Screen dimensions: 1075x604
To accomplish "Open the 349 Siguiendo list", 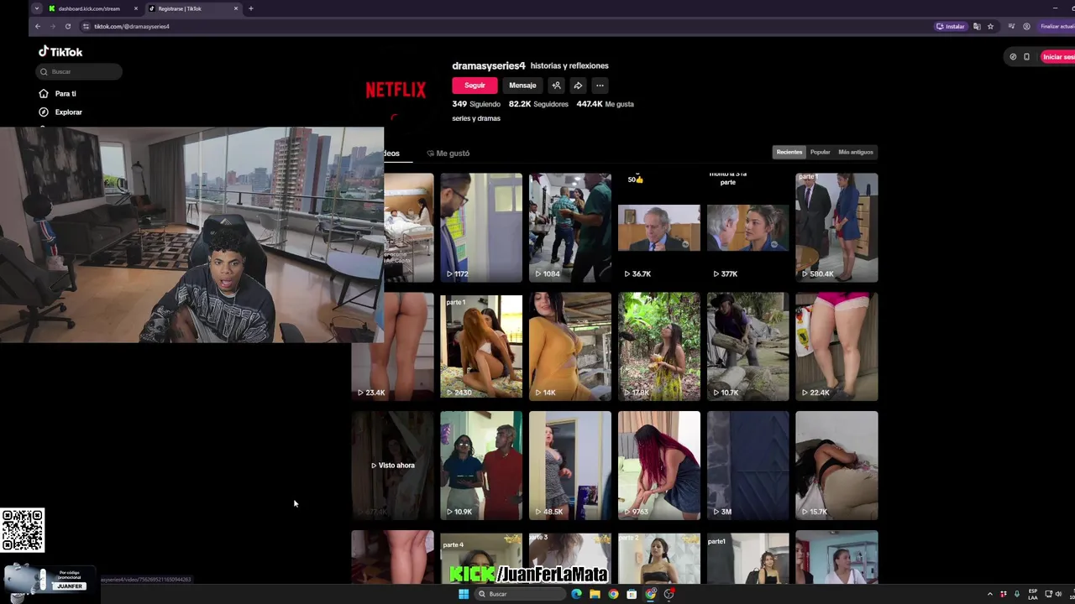I will pos(476,104).
